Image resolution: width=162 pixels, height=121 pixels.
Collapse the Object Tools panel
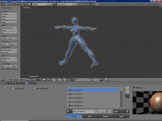point(2,8)
